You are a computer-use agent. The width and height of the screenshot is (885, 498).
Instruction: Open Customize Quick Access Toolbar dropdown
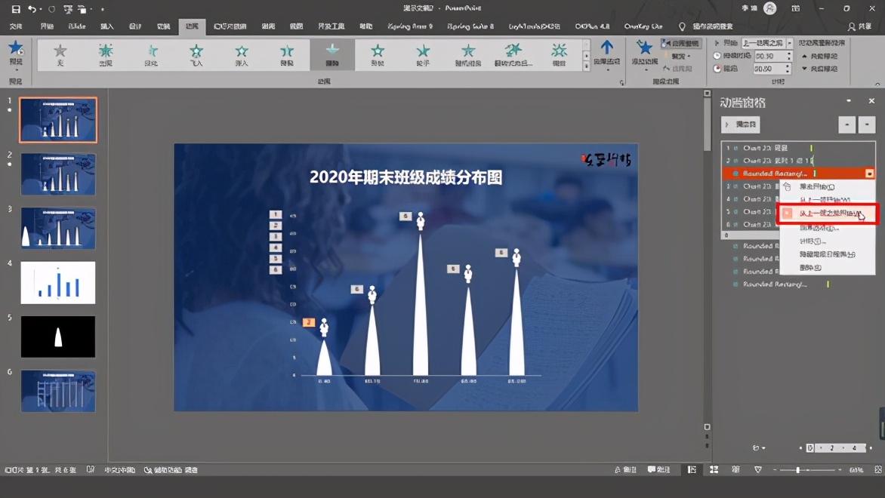(102, 9)
